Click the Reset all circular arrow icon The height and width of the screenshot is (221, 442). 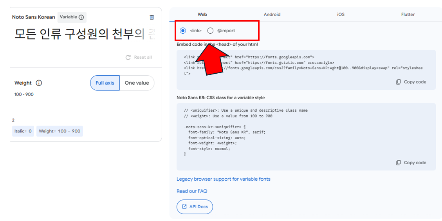tap(128, 57)
